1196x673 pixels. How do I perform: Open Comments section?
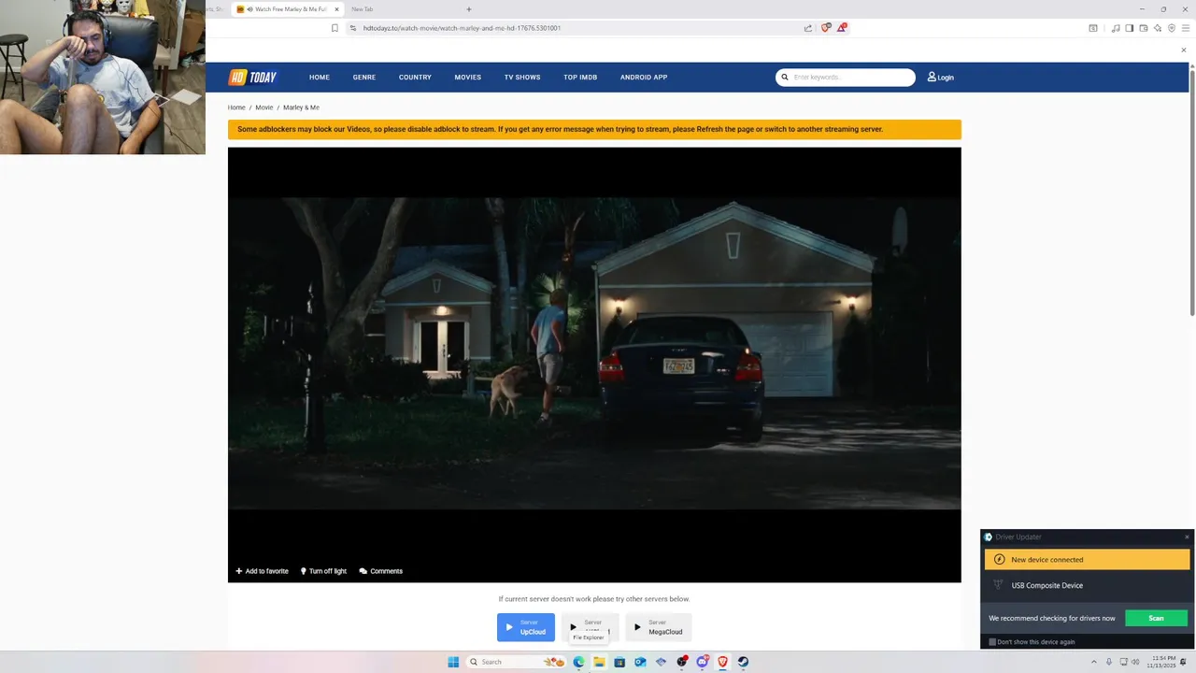(x=381, y=571)
